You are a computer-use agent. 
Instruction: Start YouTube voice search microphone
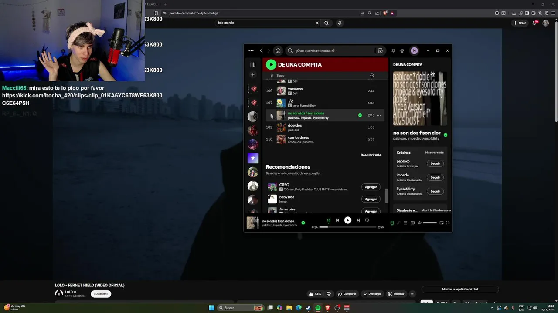(x=340, y=23)
